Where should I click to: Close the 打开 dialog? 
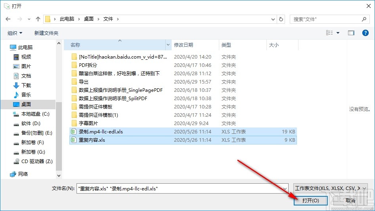click(369, 6)
